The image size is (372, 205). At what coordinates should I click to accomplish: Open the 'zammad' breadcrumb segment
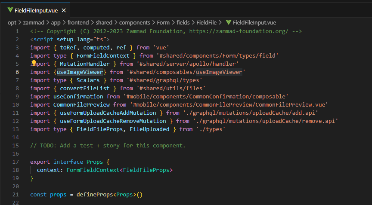[34, 22]
